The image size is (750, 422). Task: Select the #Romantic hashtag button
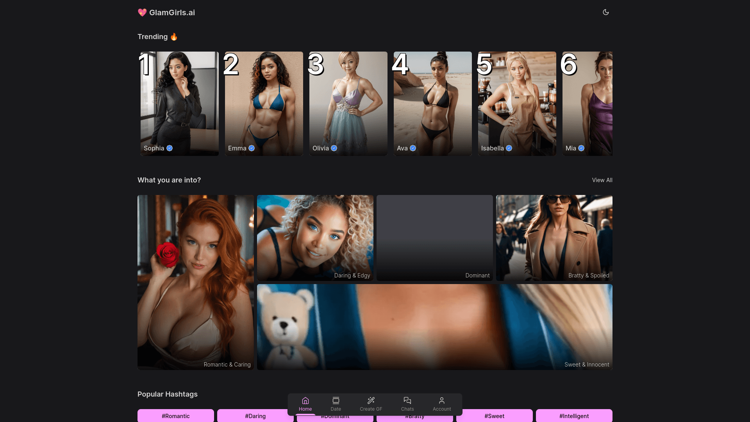pos(175,416)
